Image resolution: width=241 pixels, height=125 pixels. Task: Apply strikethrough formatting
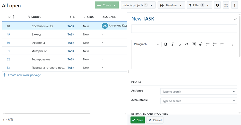coord(180,44)
